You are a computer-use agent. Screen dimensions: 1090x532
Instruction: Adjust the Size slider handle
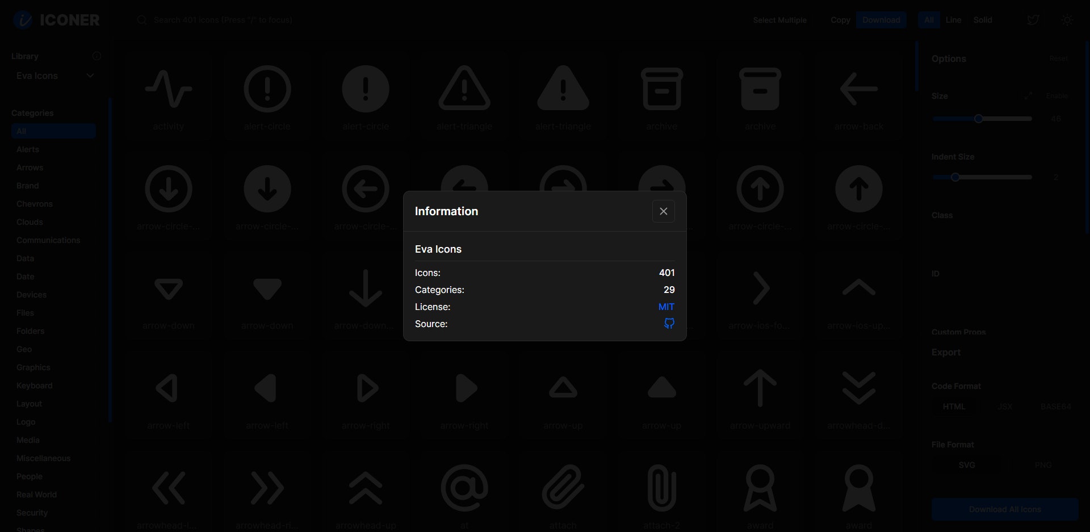978,119
